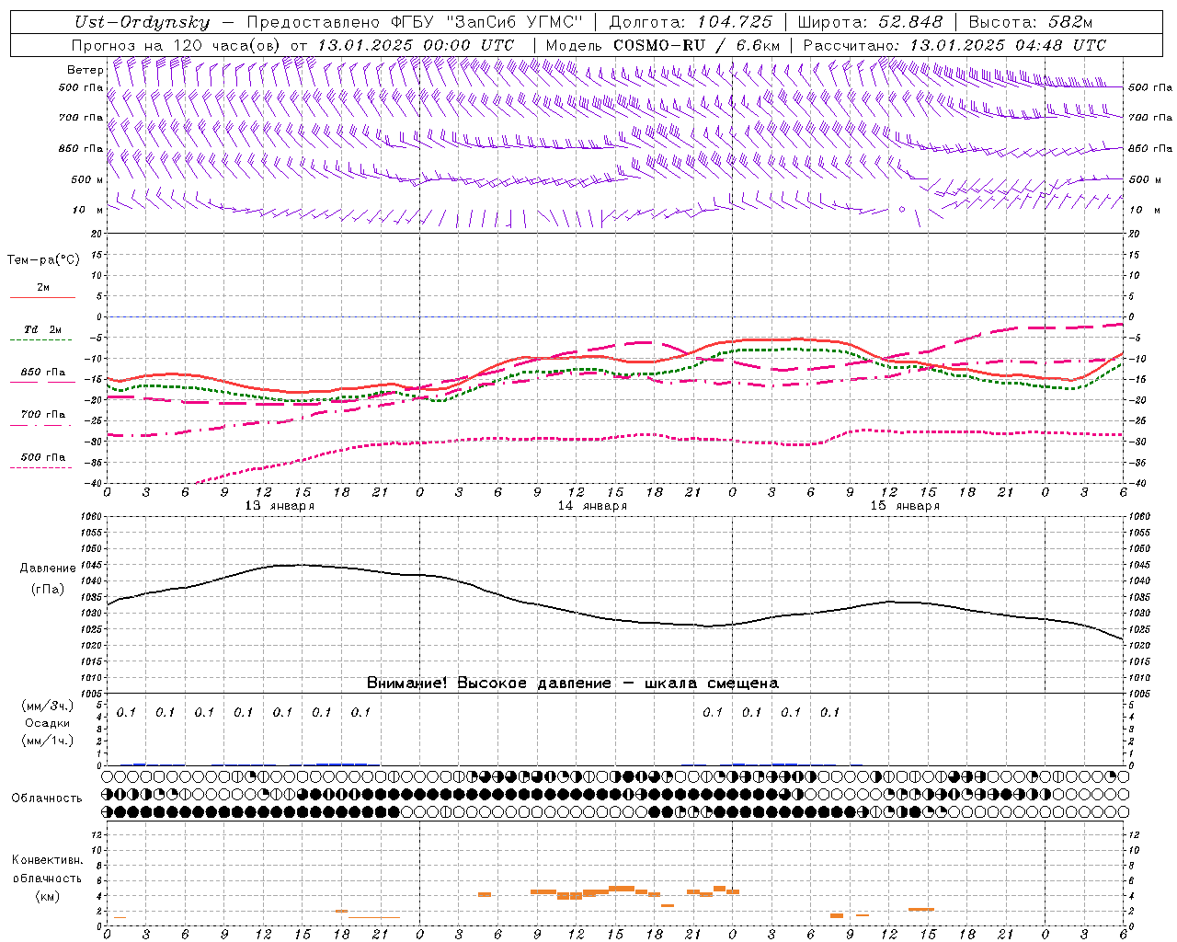Click the 15 января date label
Viewport: 1177px width, 942px height.
click(905, 506)
